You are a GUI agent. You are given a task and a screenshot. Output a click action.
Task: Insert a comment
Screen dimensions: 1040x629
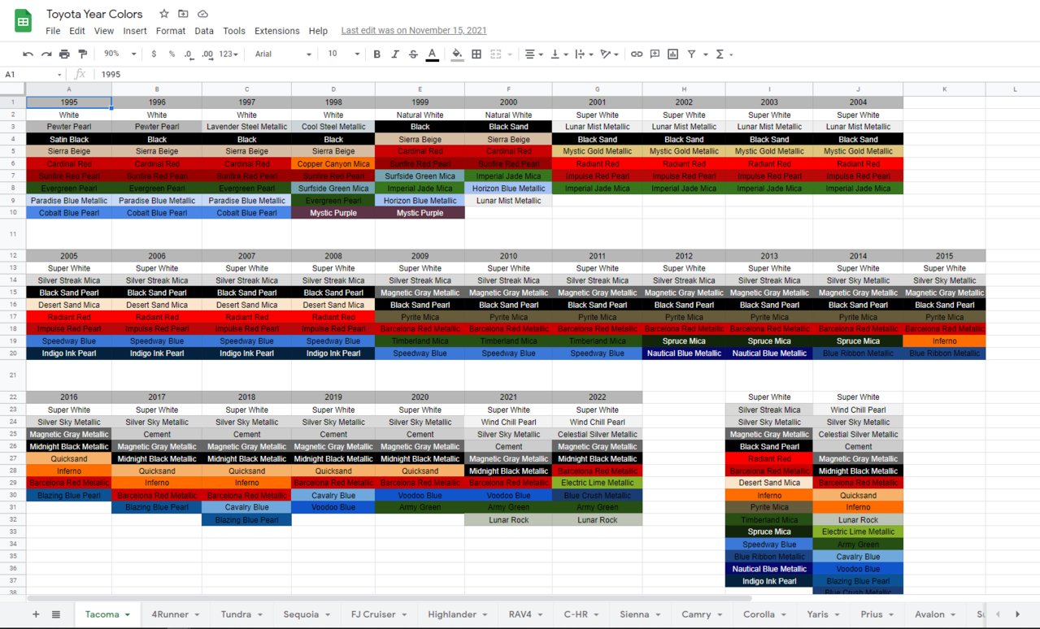[x=655, y=54]
